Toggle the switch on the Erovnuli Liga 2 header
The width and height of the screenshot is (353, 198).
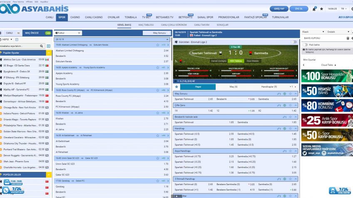[x=294, y=42]
